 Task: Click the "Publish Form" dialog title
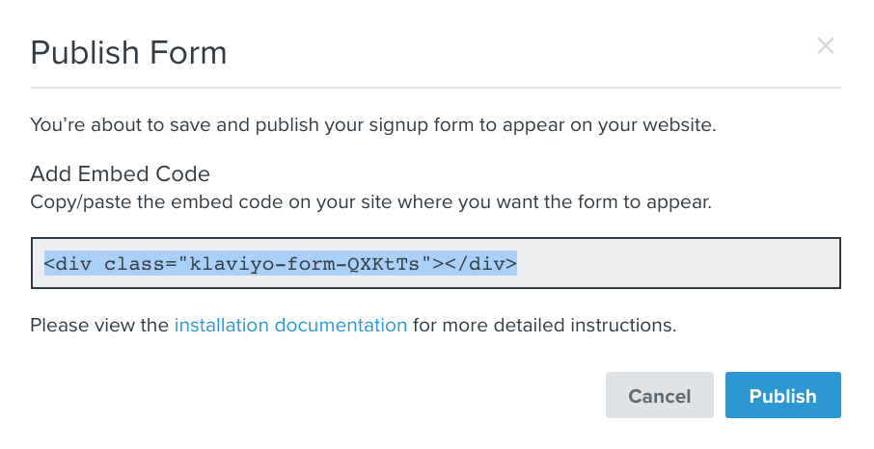tap(128, 52)
